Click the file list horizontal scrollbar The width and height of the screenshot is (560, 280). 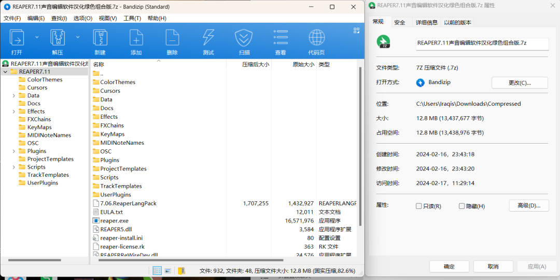point(191,260)
